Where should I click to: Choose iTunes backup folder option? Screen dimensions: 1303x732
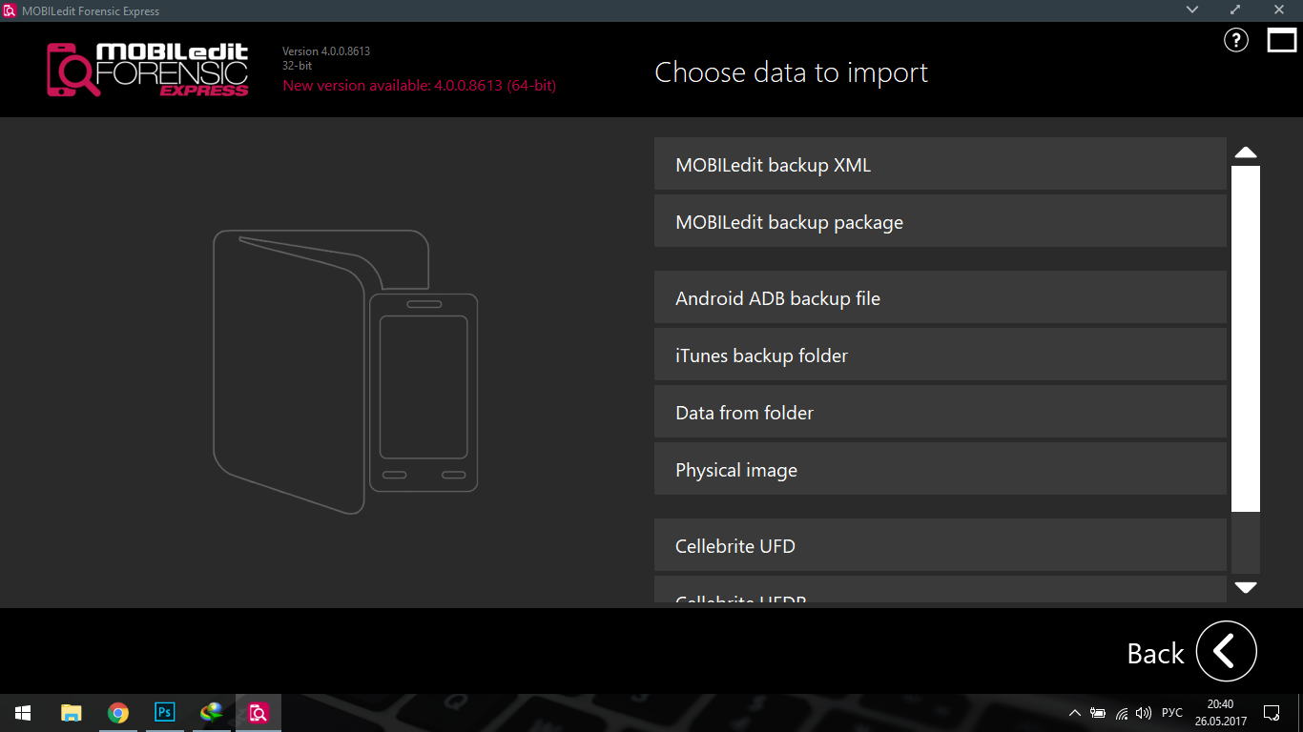941,355
